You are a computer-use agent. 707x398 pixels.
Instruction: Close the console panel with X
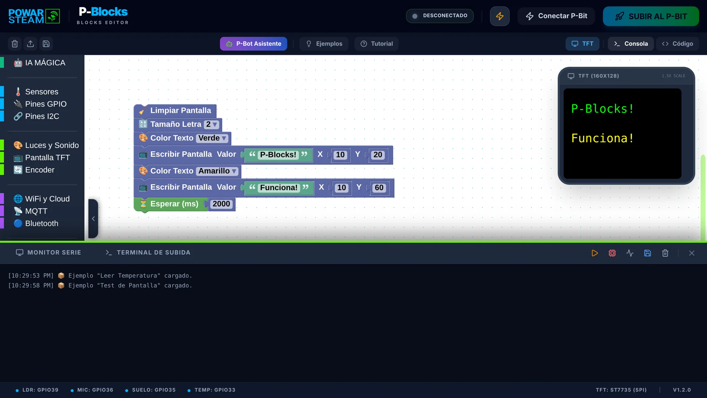click(692, 253)
